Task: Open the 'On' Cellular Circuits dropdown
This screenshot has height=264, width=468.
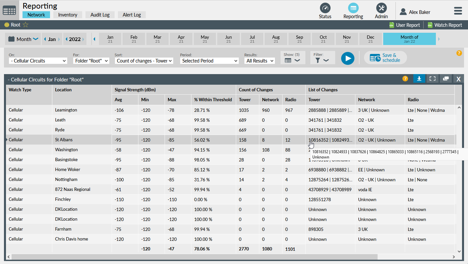Action: (38, 61)
